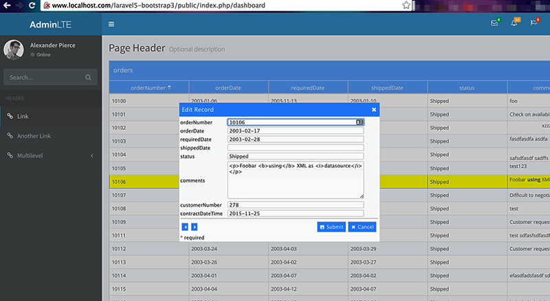Sort by the status column header
Screen dimensions: 550x301
point(467,88)
